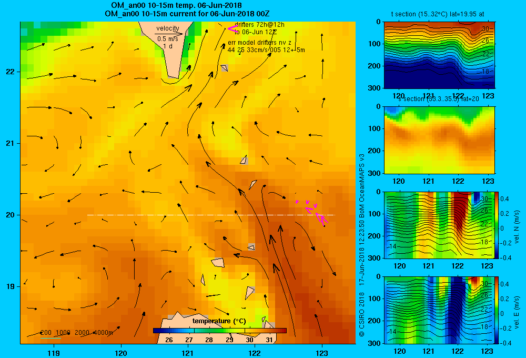Click the '1 d' text under velocity legend

tap(168, 46)
